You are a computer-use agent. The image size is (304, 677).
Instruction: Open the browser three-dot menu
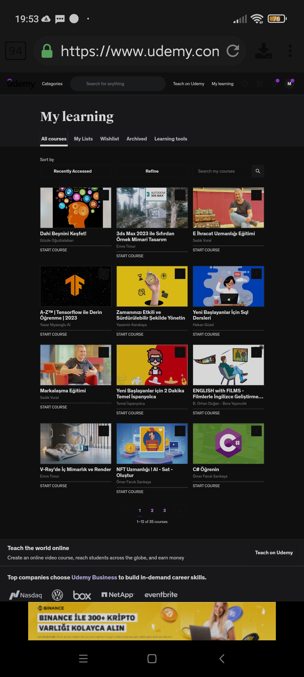[x=290, y=51]
